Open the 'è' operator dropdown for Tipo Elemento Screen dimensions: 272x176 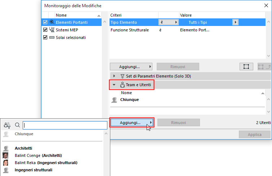coord(169,22)
